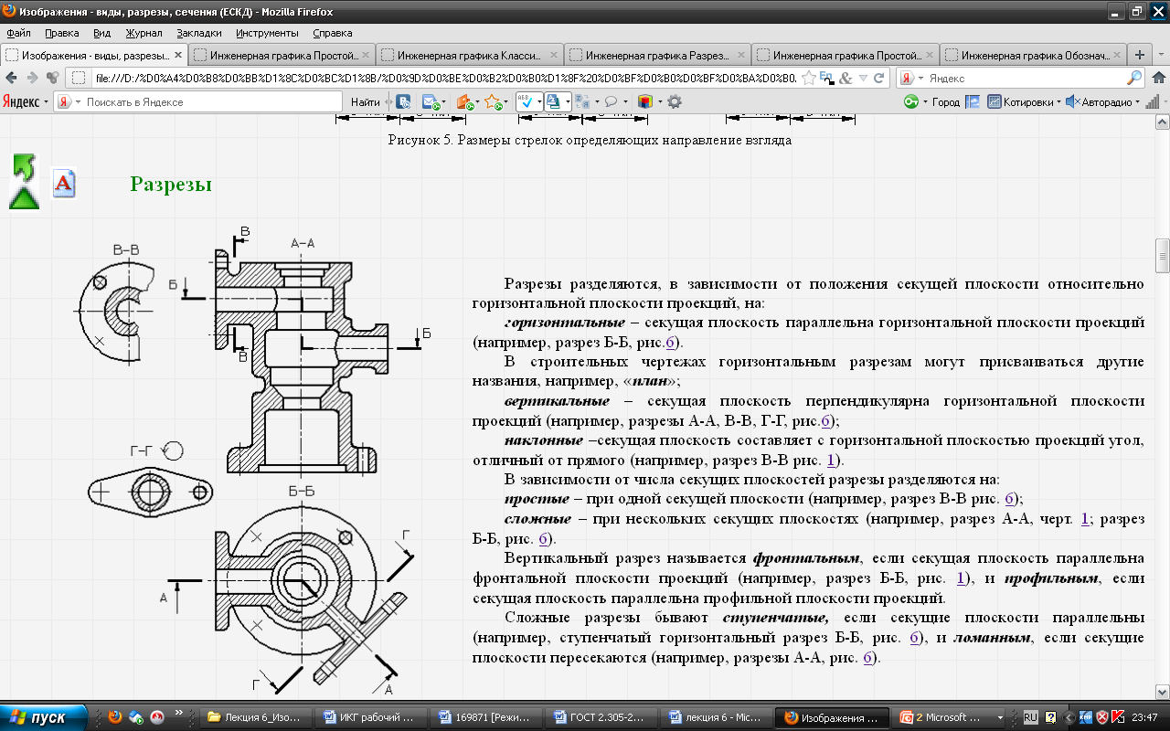Image resolution: width=1170 pixels, height=731 pixels.
Task: Click the Авторадио speaker icon
Action: 1073,102
